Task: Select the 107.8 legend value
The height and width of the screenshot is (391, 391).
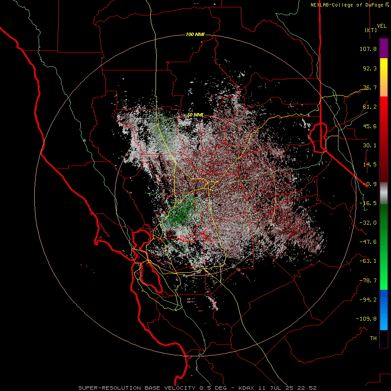Action: tap(368, 49)
